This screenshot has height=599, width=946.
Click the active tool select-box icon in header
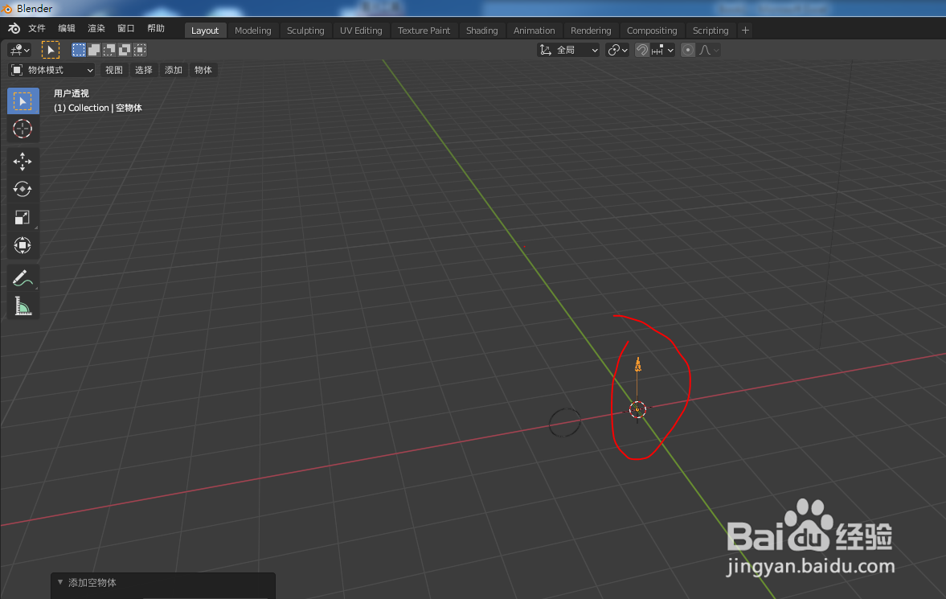(x=51, y=50)
